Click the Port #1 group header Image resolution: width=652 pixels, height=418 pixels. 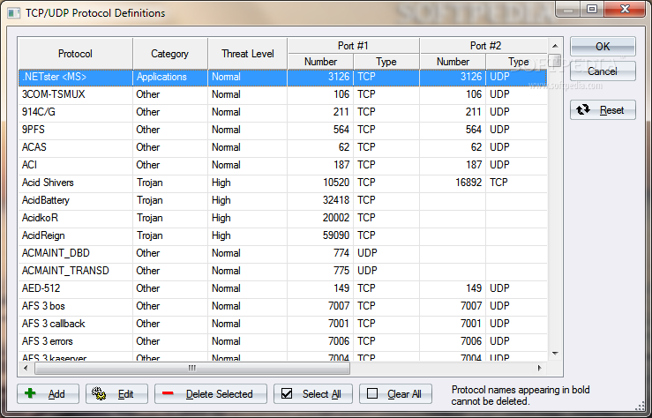click(353, 46)
